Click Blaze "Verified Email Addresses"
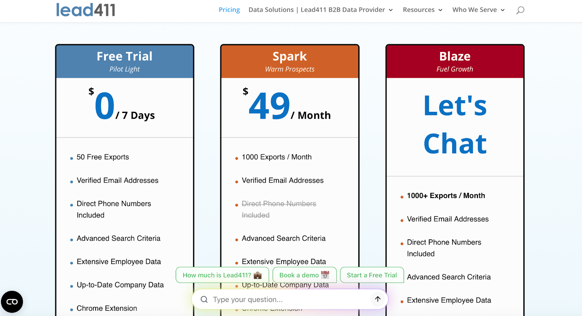Screen dimensions: 582x316 [448, 219]
